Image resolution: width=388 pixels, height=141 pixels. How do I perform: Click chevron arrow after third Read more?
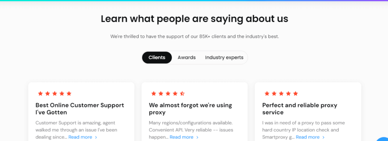[x=324, y=137]
